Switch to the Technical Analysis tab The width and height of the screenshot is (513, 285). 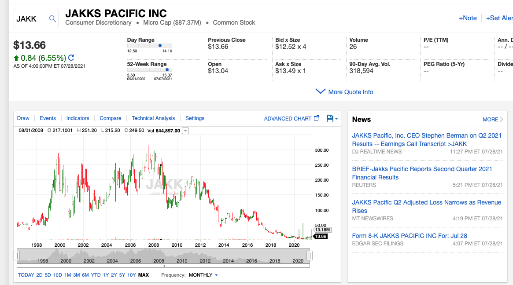[x=153, y=118]
